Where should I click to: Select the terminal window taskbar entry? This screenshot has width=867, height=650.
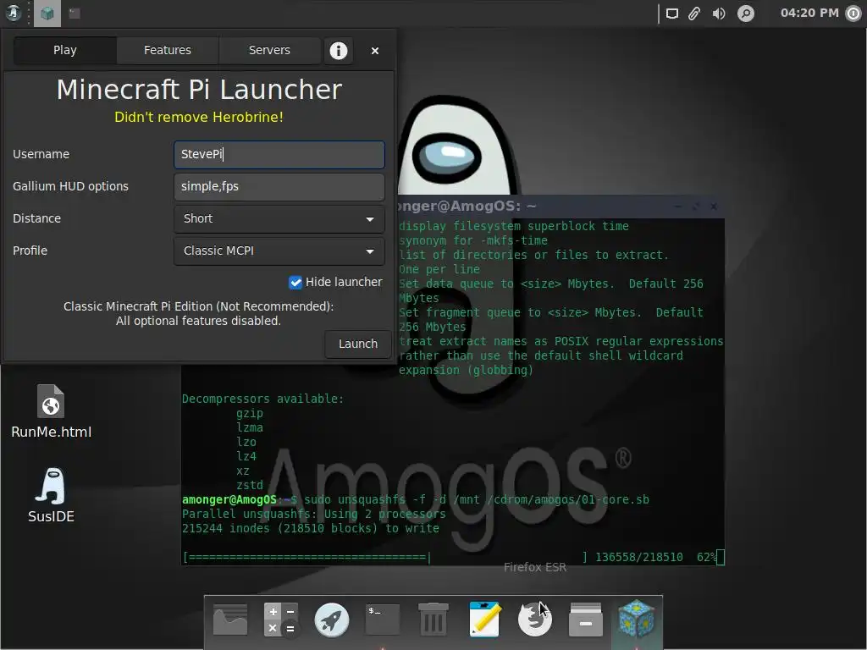click(75, 14)
